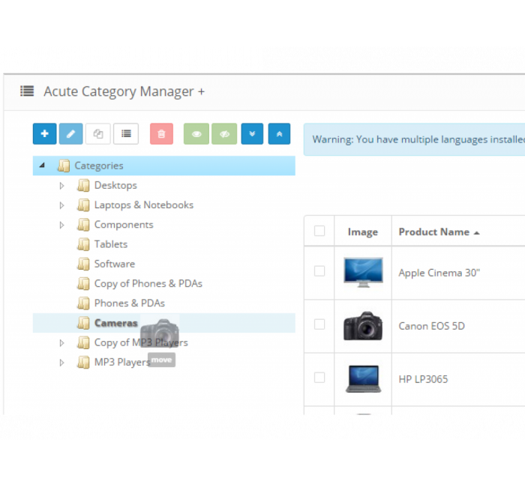525x487 pixels.
Task: Select the Phones & PDAs category
Action: pos(129,303)
